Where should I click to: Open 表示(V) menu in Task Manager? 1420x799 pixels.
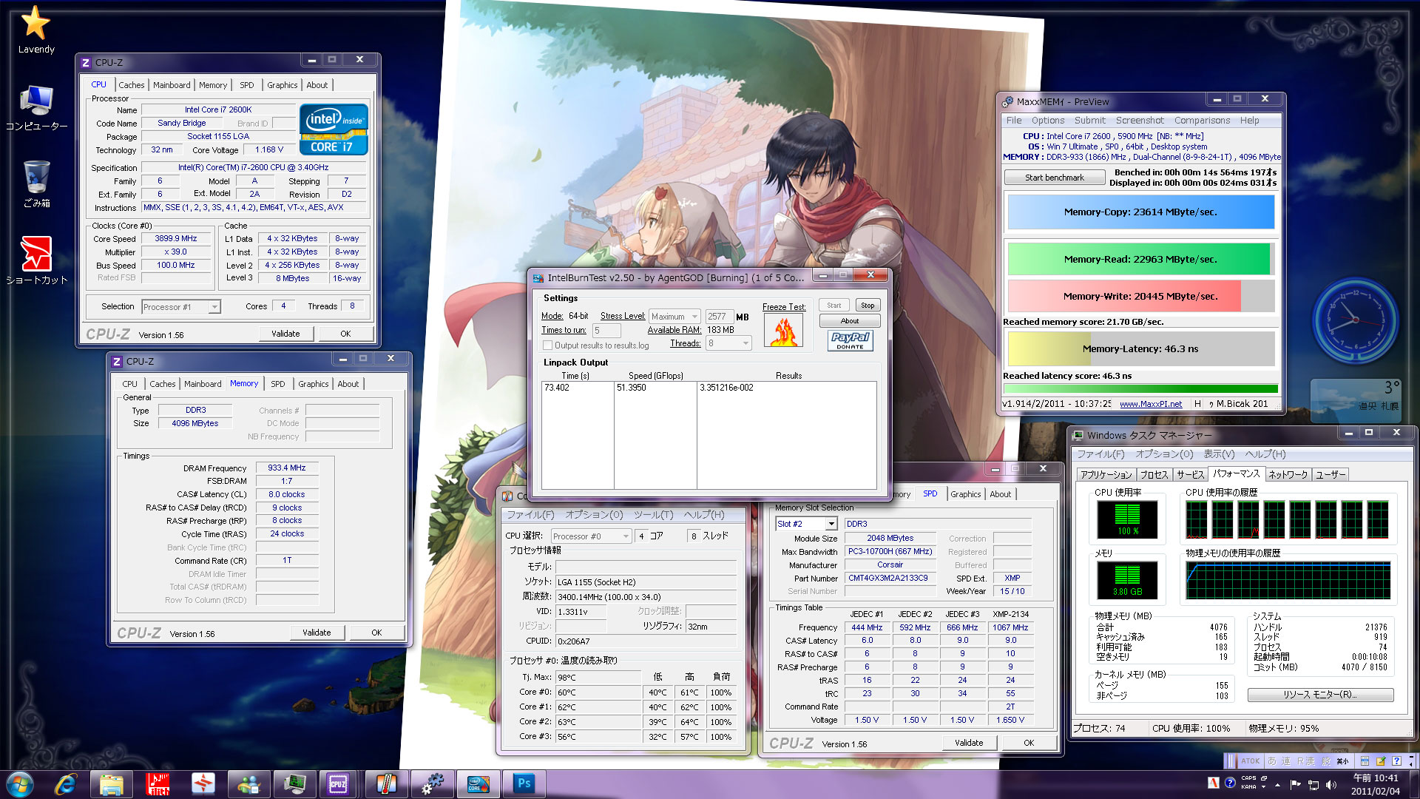(1218, 454)
